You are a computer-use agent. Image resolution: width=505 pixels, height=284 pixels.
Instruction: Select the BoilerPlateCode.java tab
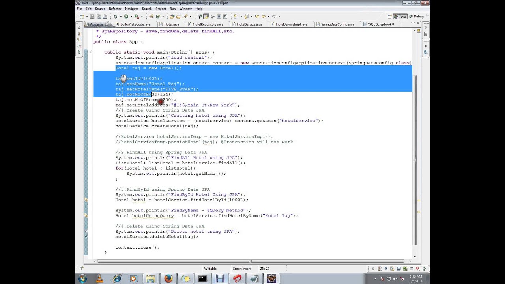[x=135, y=24]
